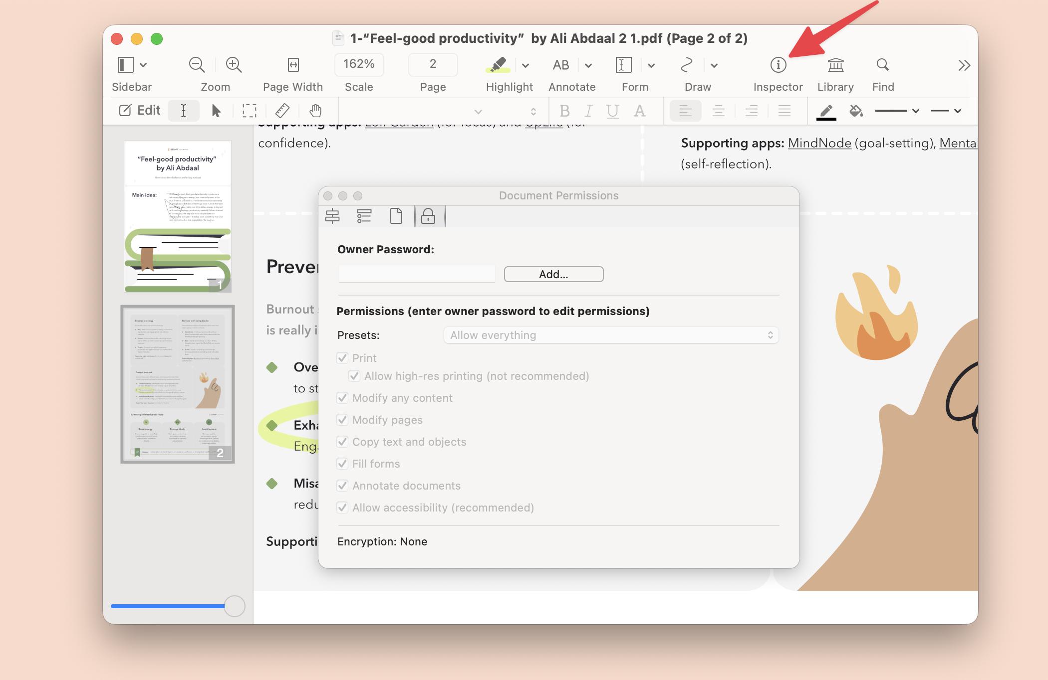Open the Highlight color dropdown
1048x680 pixels.
click(524, 65)
